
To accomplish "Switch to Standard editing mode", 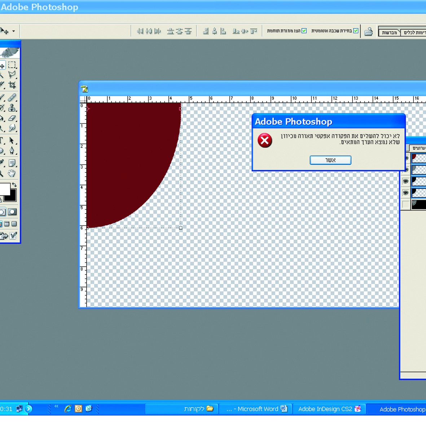I will 2,212.
